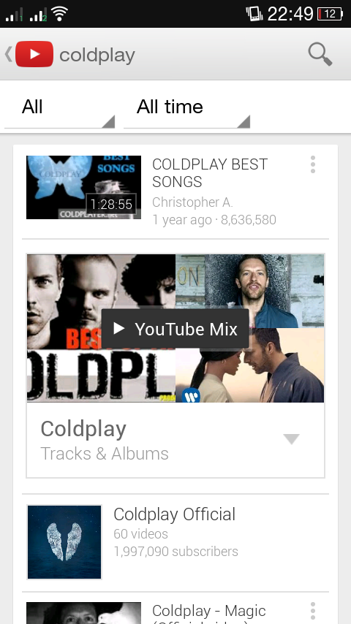Tap the 22:49 clock in status bar
351x624 pixels.
click(290, 14)
